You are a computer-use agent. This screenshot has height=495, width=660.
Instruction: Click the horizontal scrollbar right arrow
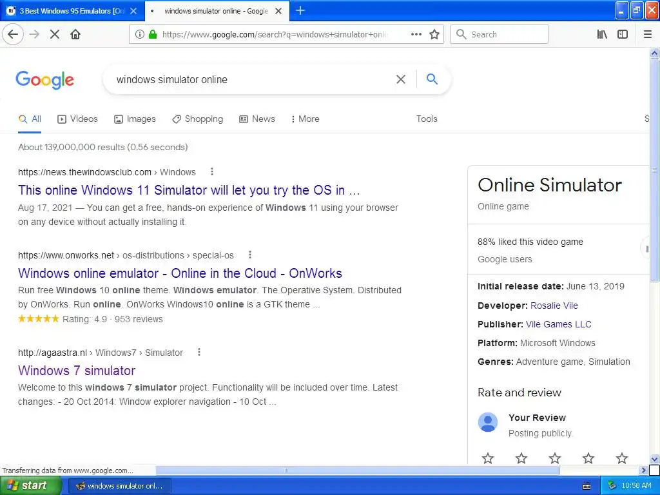(x=643, y=470)
